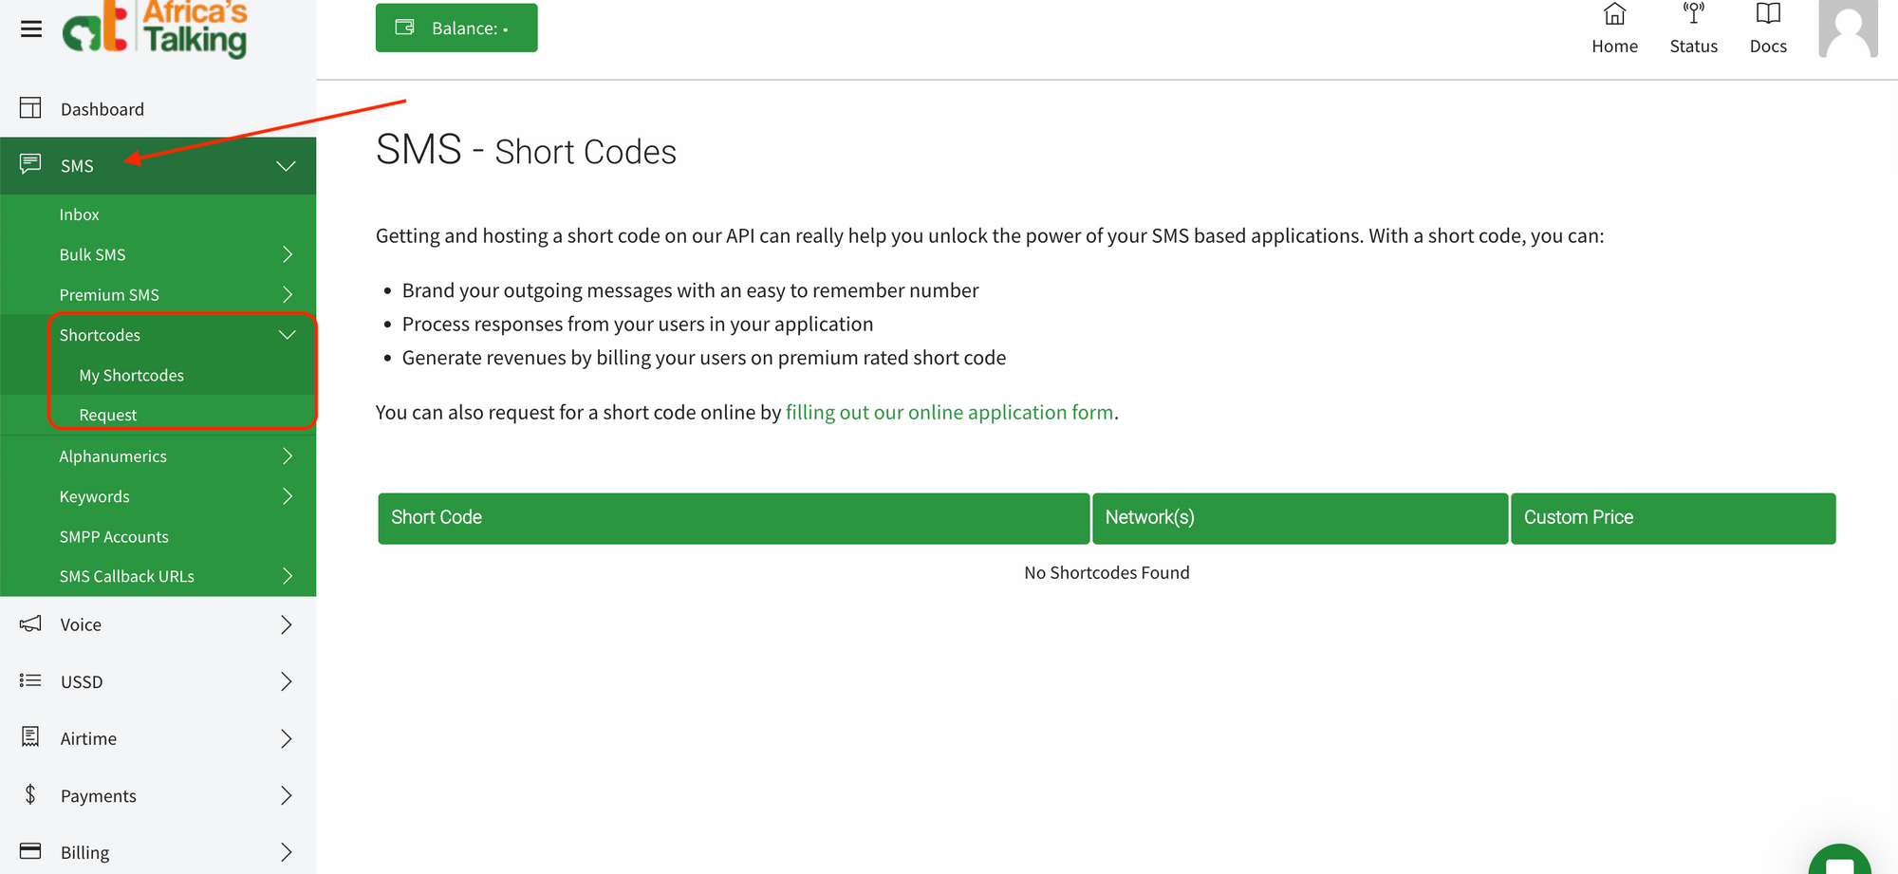
Task: Collapse the Shortcodes submenu chevron
Action: click(x=288, y=334)
